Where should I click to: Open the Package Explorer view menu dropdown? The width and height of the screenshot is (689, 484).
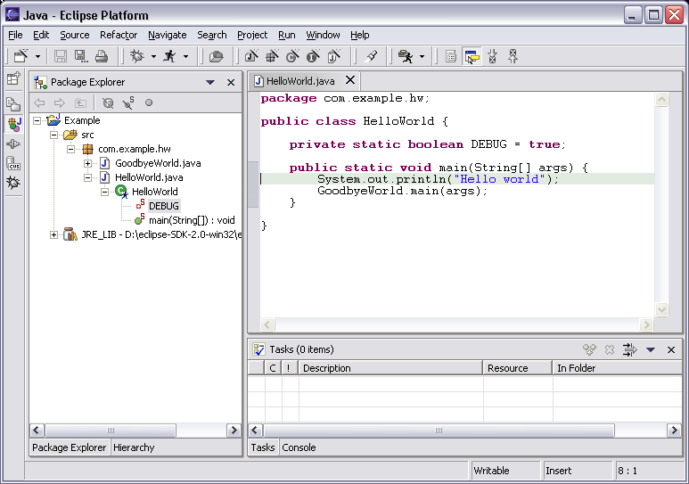pos(210,82)
